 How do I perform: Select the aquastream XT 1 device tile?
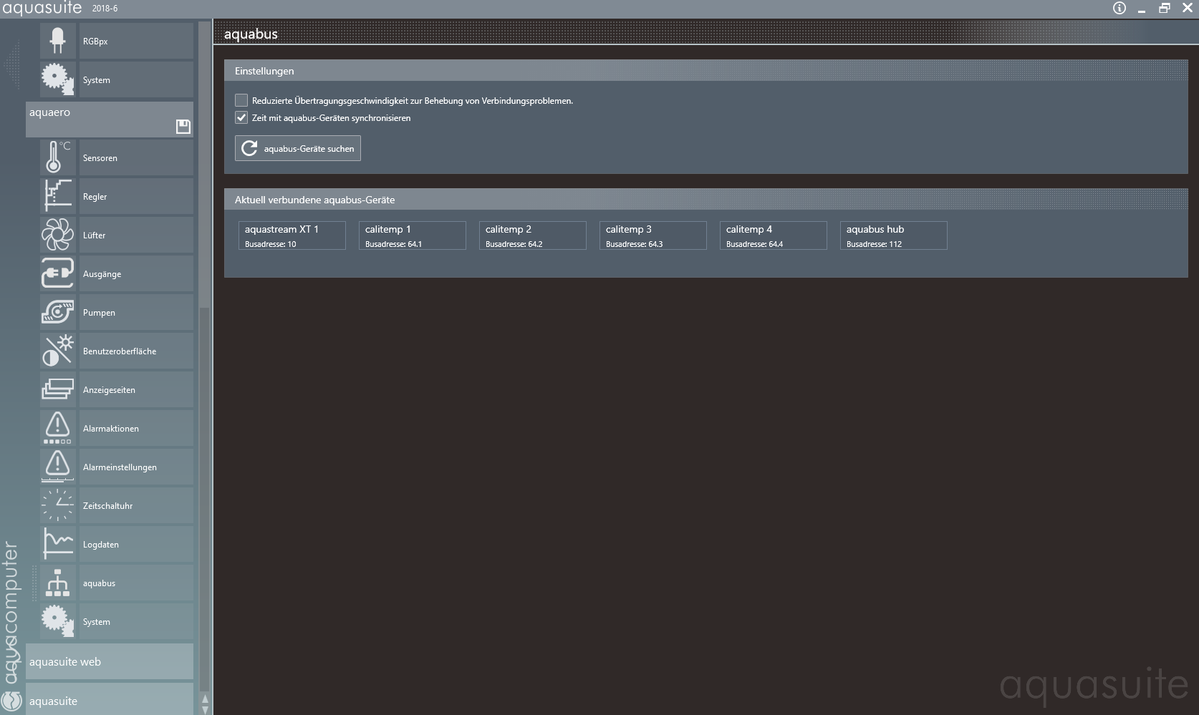pyautogui.click(x=292, y=235)
